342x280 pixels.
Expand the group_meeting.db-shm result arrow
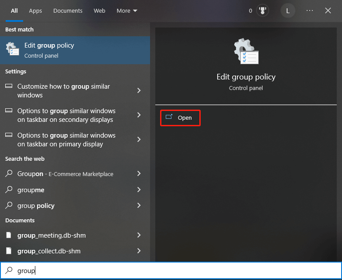tap(139, 235)
